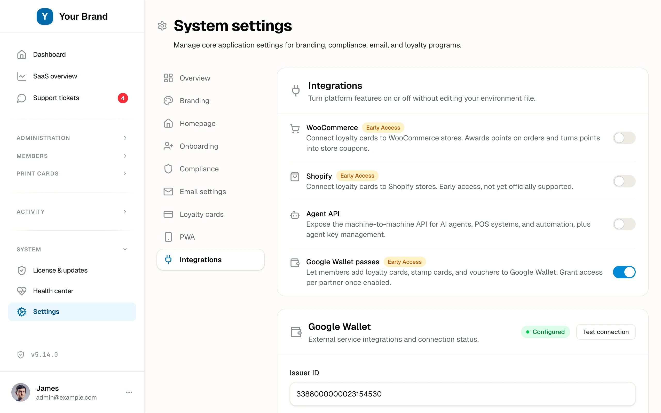
Task: Click the Google Wallet passes Early Access badge
Action: tap(405, 262)
